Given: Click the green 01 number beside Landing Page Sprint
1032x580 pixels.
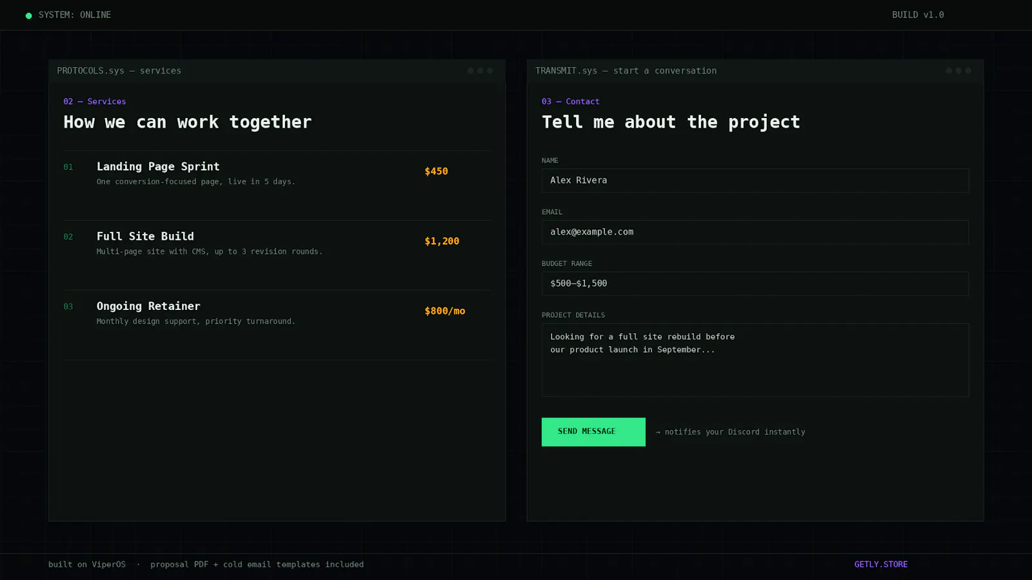Looking at the screenshot, I should (68, 167).
